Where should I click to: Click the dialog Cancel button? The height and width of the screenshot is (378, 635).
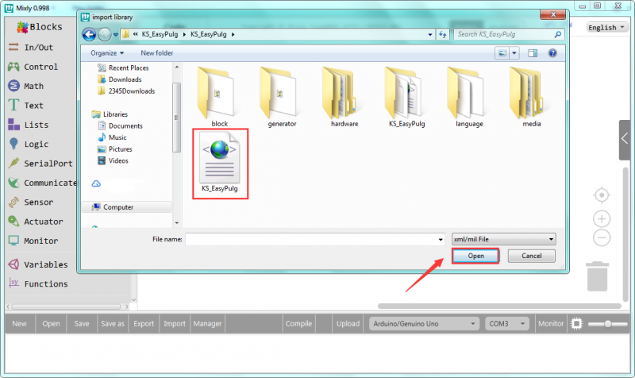(x=531, y=256)
